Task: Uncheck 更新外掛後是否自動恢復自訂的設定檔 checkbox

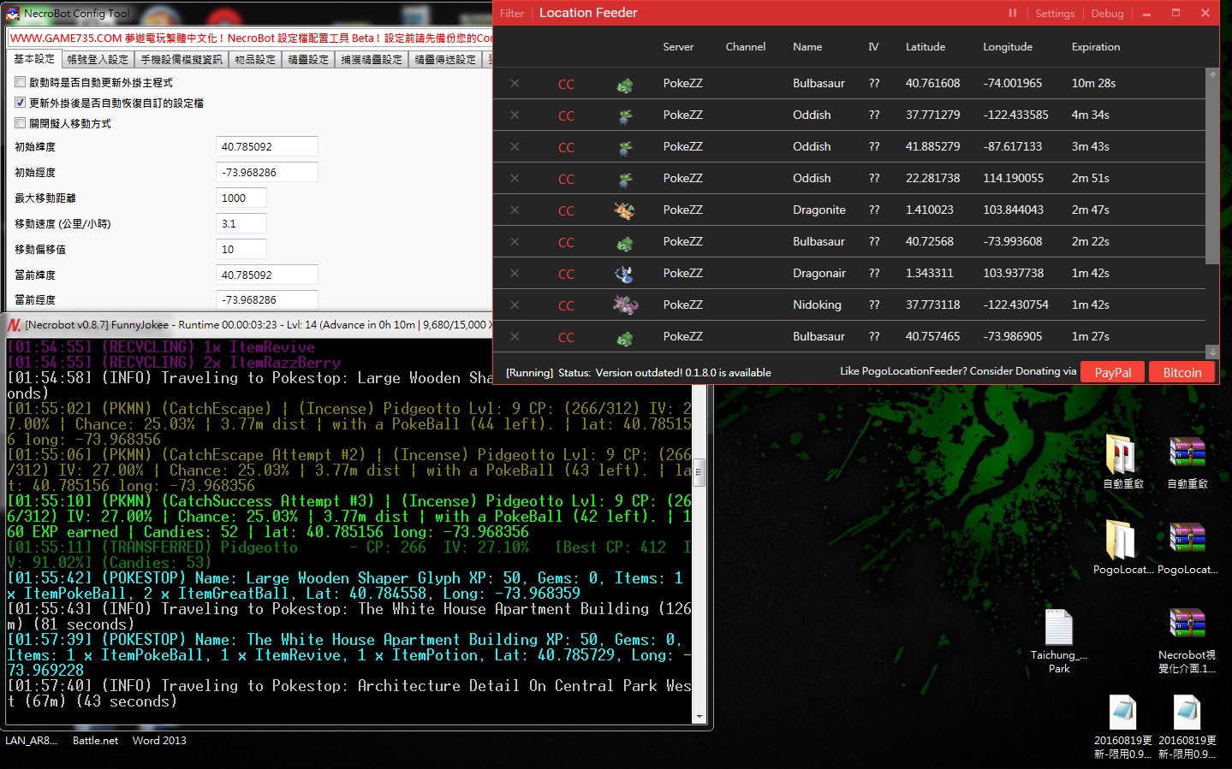Action: click(21, 103)
